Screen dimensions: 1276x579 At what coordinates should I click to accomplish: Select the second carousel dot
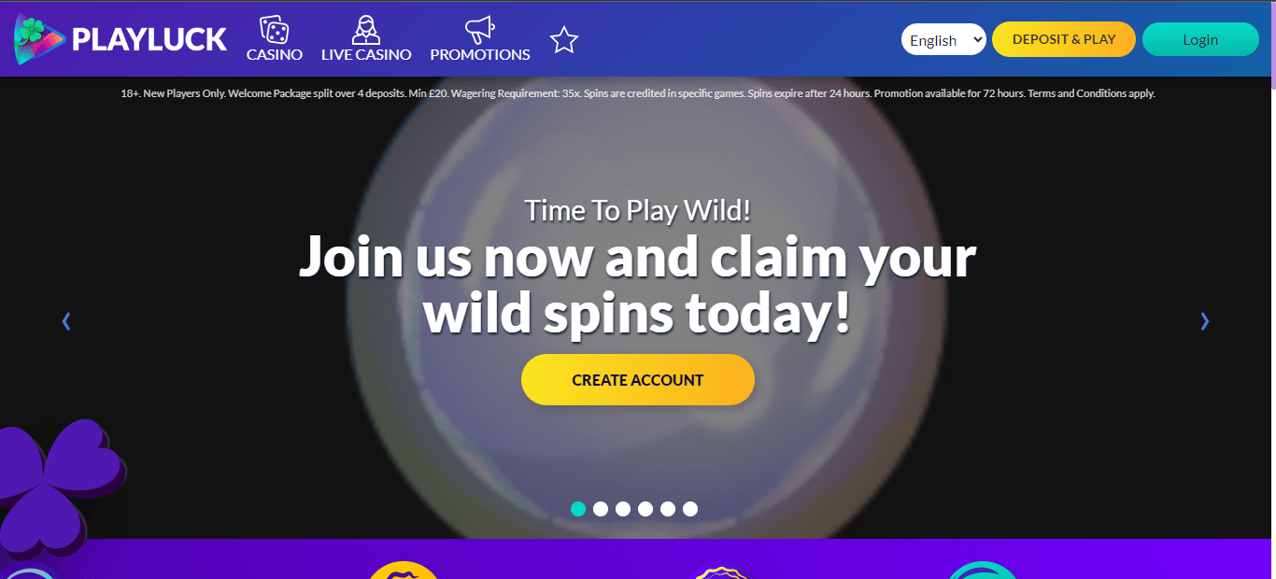pyautogui.click(x=601, y=509)
